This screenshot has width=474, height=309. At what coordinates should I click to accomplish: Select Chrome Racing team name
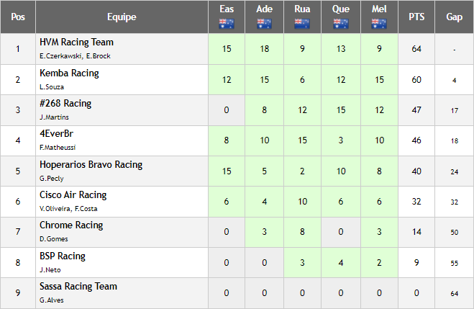[x=71, y=225]
